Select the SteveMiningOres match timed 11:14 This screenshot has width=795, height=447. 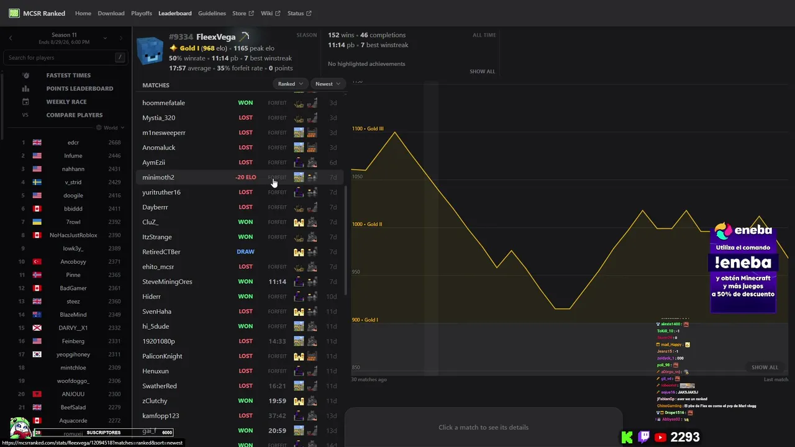pyautogui.click(x=238, y=282)
